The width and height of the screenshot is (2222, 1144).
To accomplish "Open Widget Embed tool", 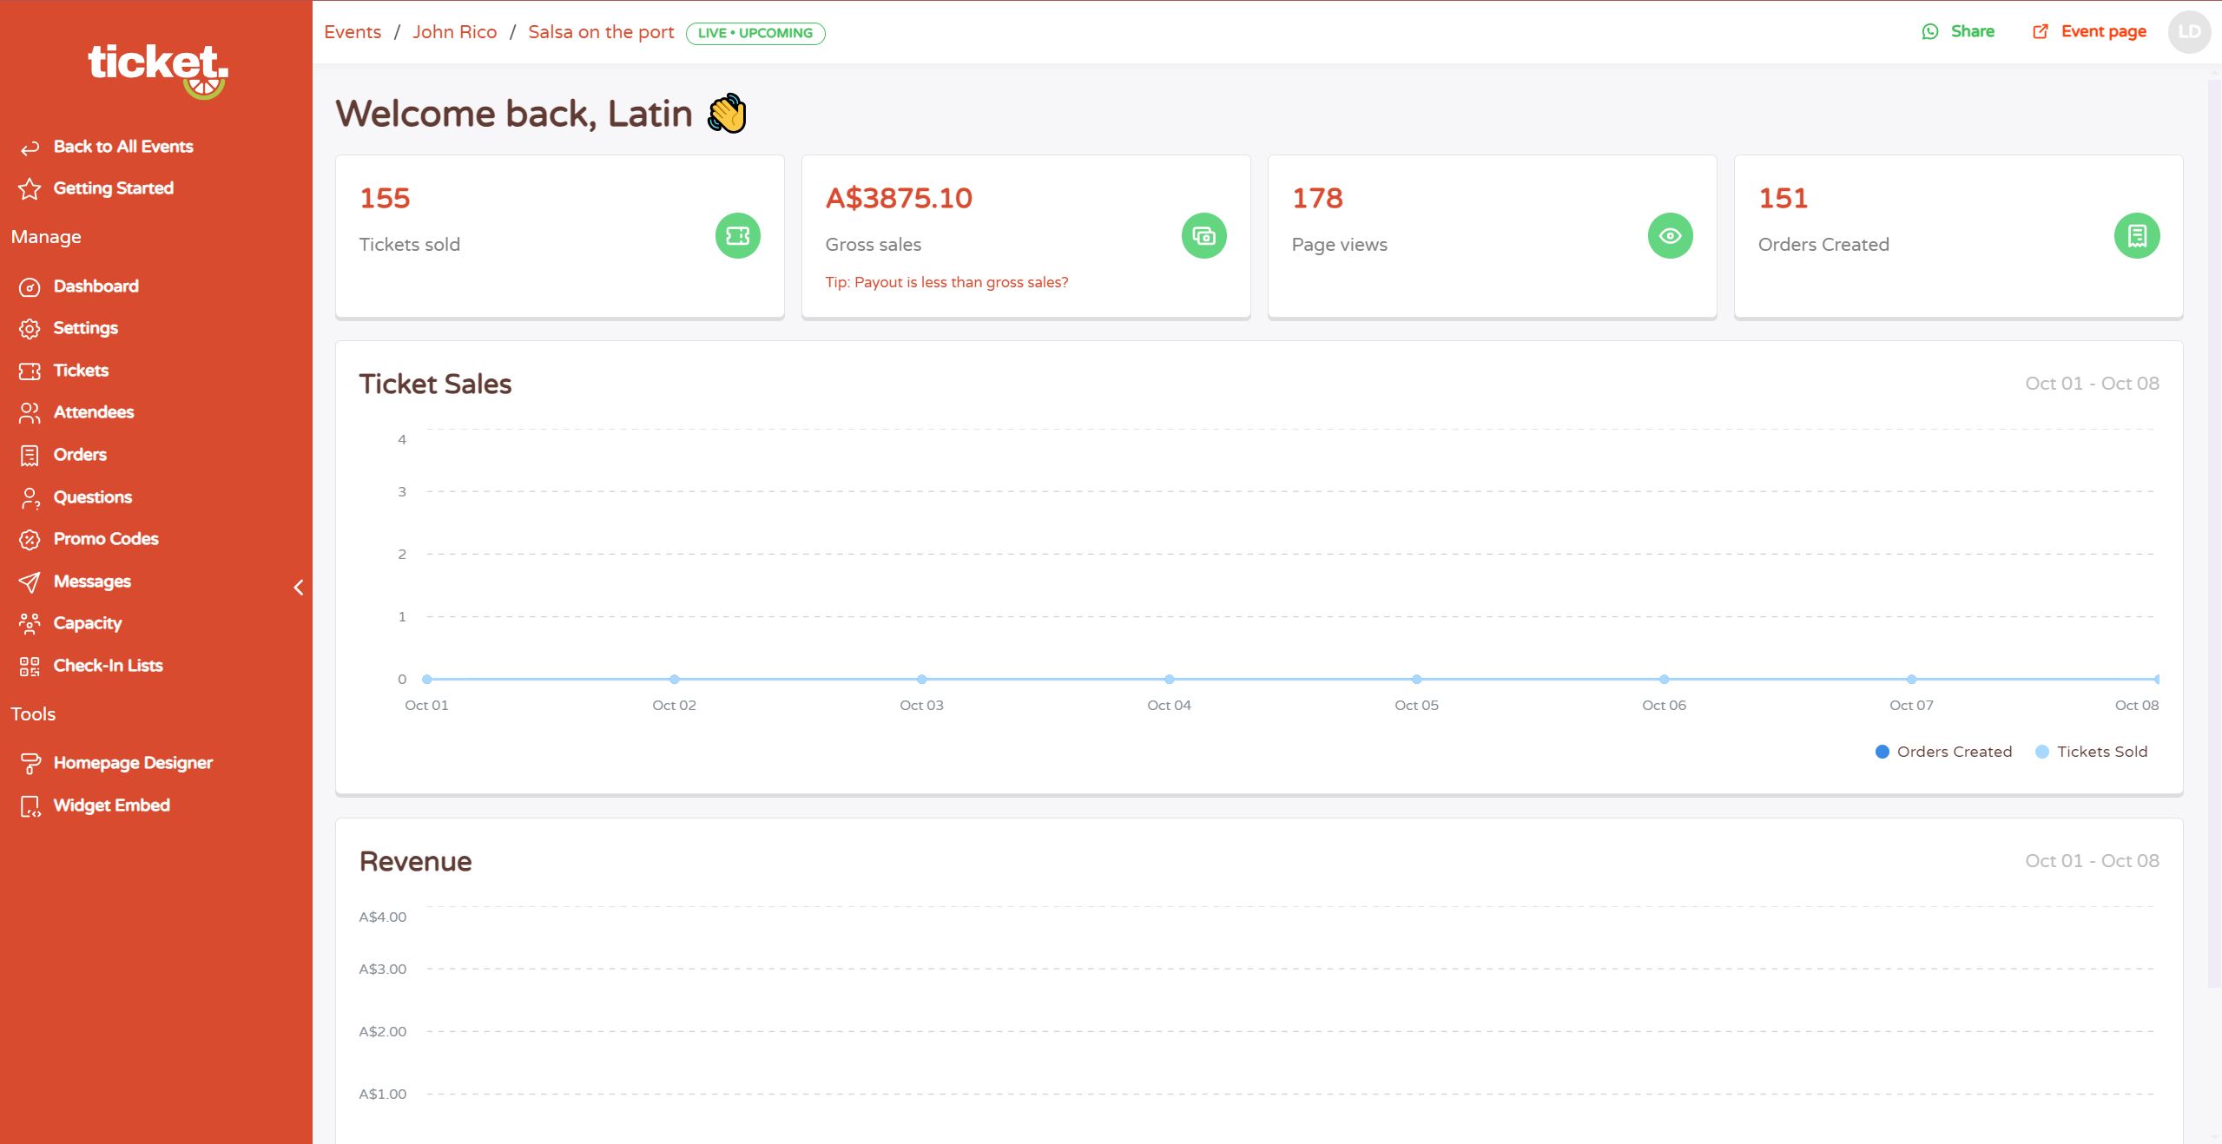I will coord(112,805).
